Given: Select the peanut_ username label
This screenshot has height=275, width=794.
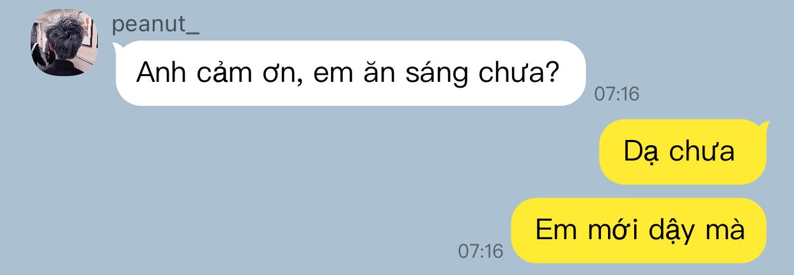Looking at the screenshot, I should tap(156, 24).
